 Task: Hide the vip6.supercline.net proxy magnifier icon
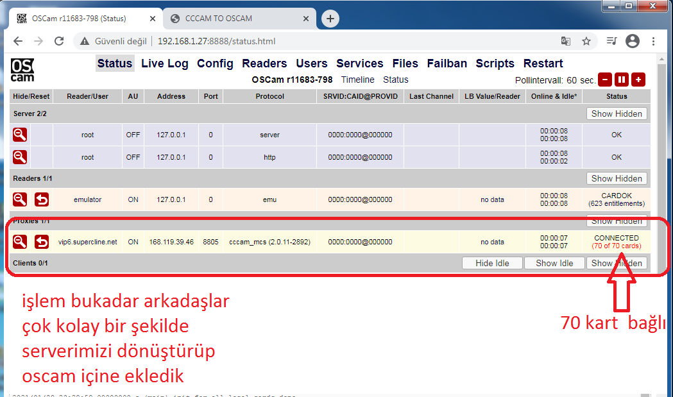(20, 242)
